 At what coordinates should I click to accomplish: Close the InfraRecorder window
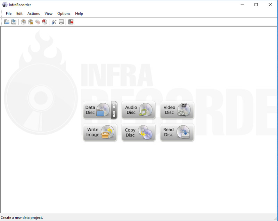[270, 5]
